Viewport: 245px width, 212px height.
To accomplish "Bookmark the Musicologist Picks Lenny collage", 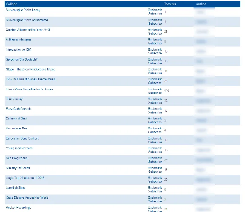I will coord(155,10).
